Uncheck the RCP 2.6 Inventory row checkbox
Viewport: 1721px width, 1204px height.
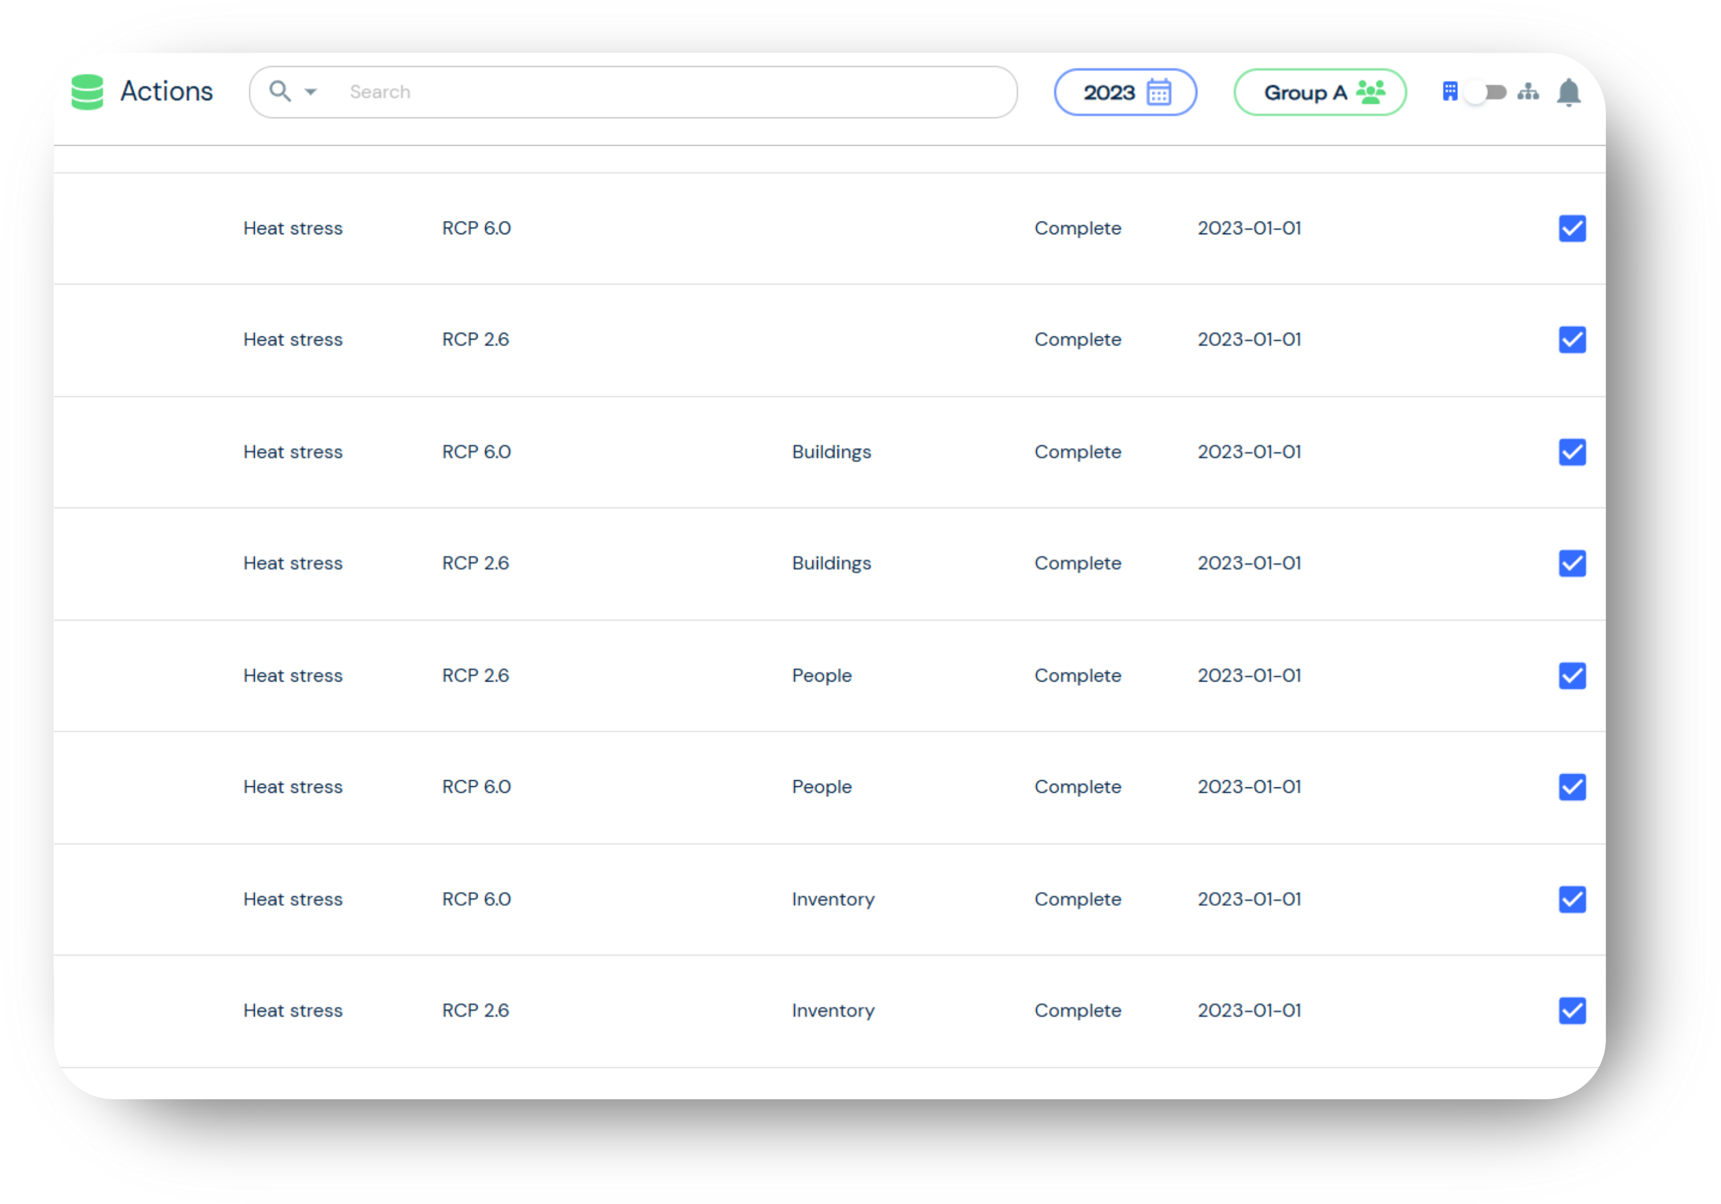pos(1572,1011)
